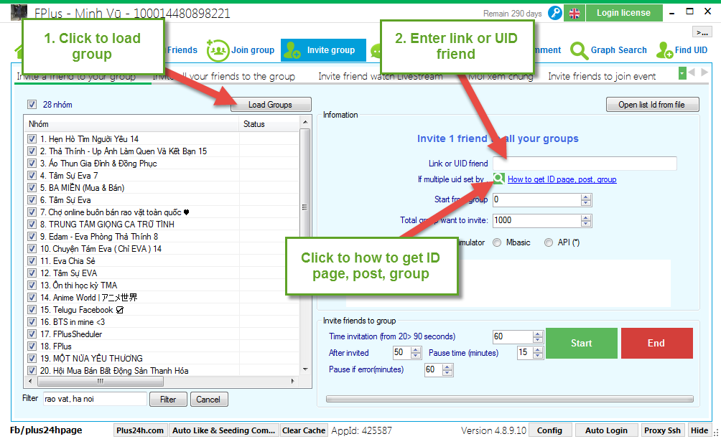
Task: Expand the '>...' toolbar overflow button
Action: pos(702,32)
